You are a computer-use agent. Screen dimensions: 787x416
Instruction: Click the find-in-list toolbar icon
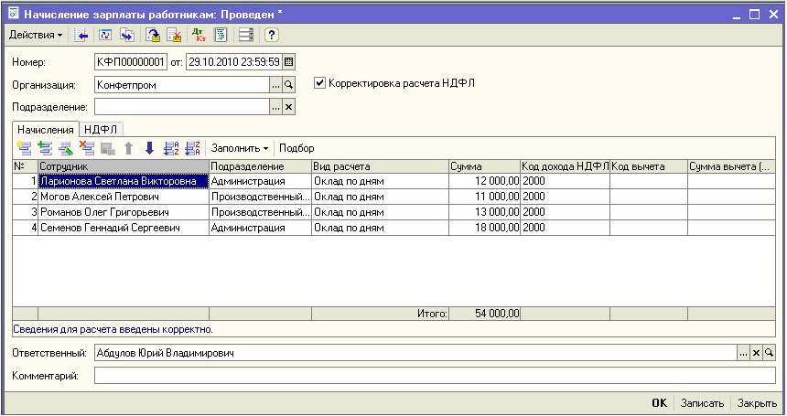point(81,35)
